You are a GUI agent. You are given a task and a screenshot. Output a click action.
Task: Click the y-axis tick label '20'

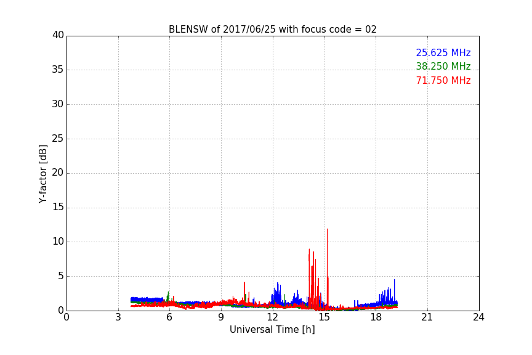click(x=58, y=173)
